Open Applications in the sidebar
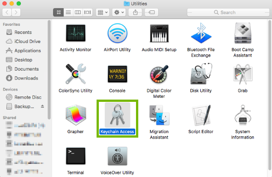Screen dimensions: 272x177 coord(24,51)
